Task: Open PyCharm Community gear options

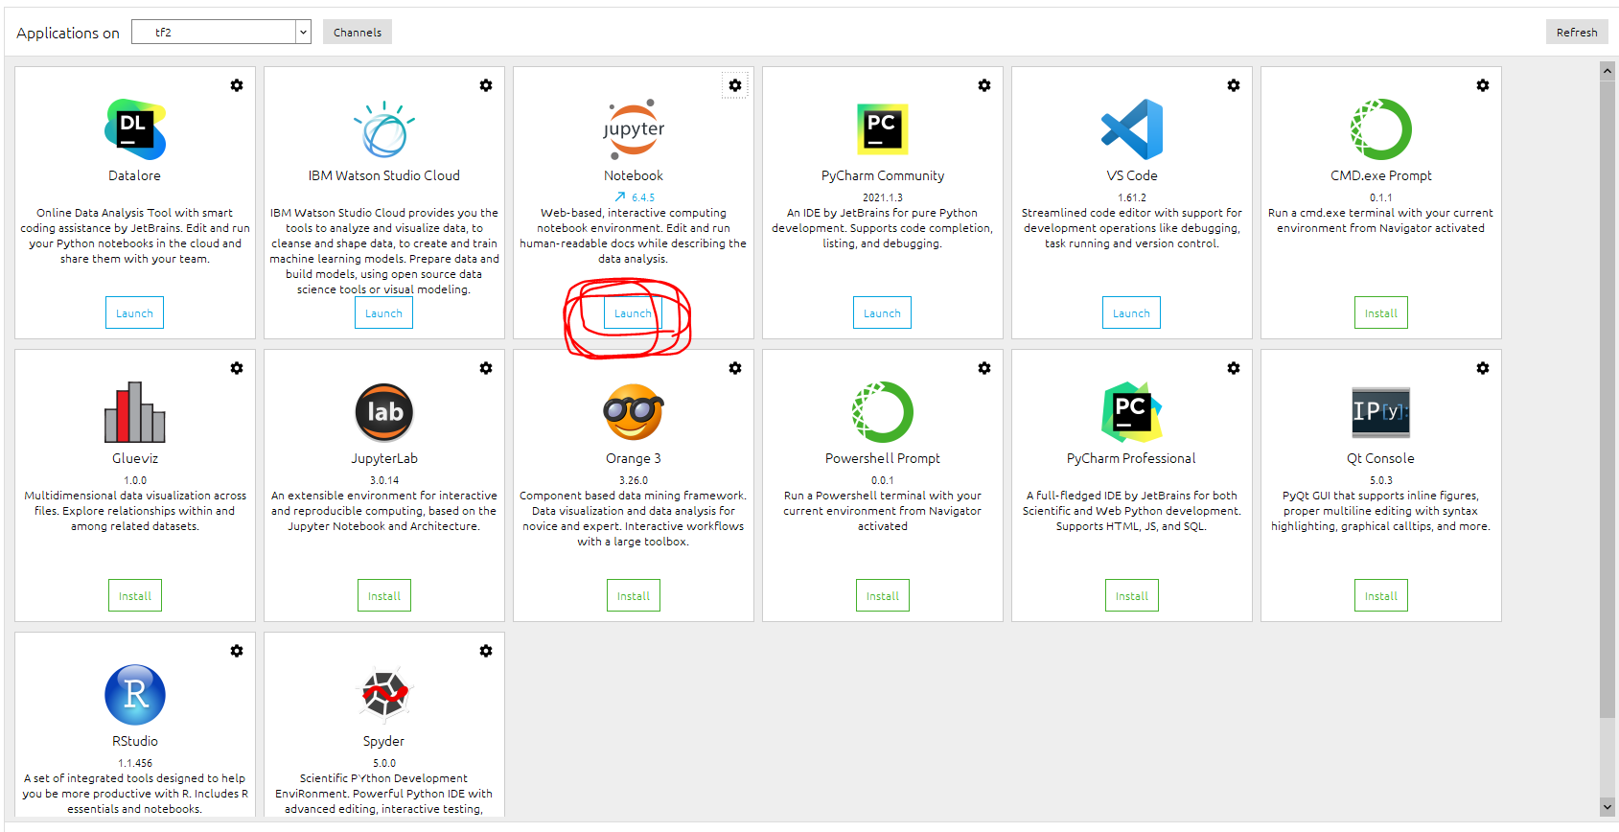Action: point(984,85)
